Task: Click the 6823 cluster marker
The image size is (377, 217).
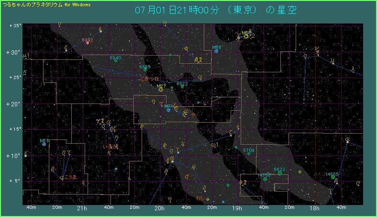Action: pos(182,86)
